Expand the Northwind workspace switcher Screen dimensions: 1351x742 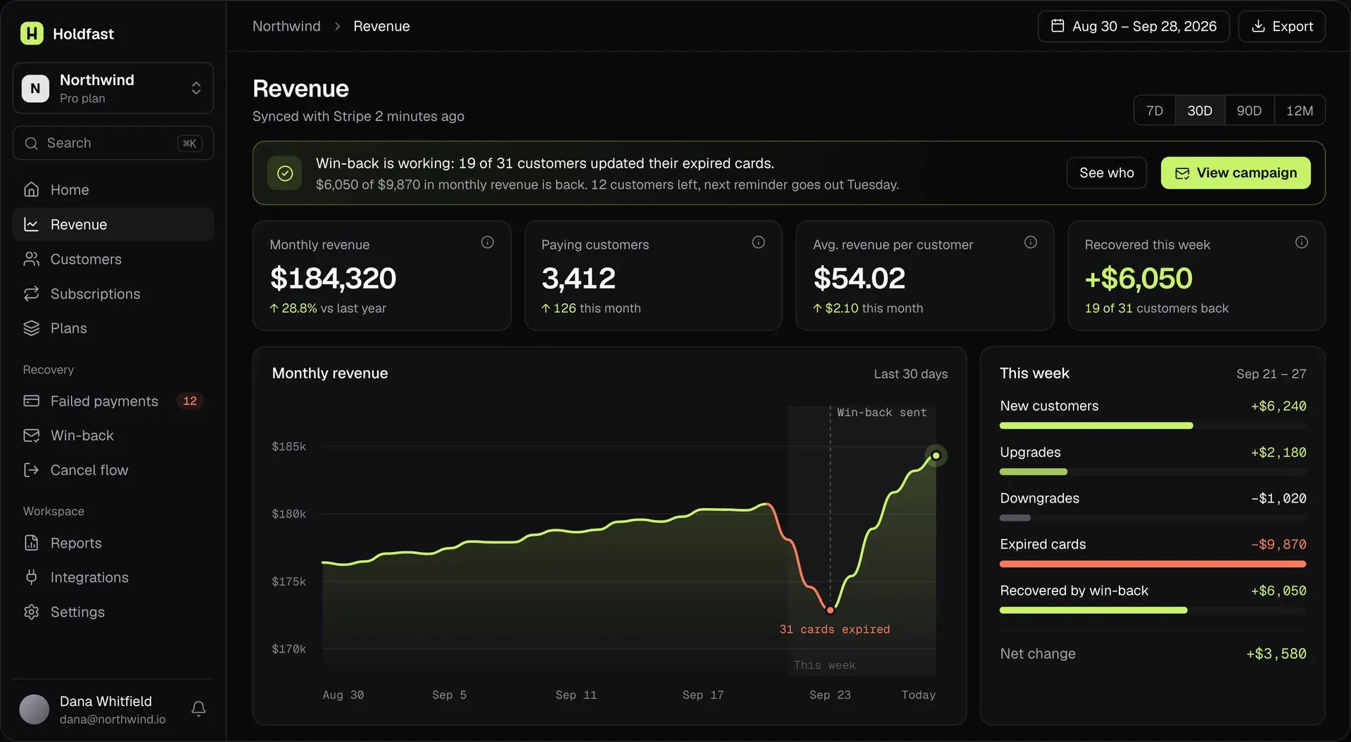pos(113,88)
